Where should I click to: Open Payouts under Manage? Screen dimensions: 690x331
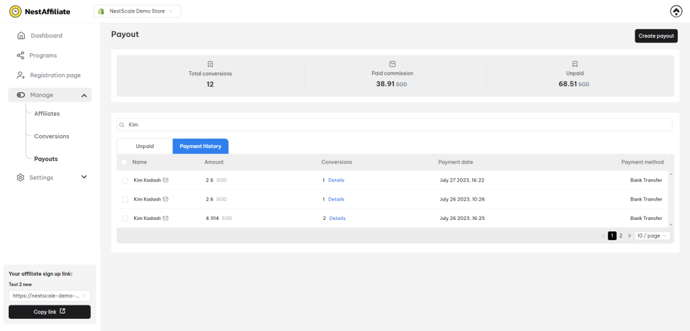point(46,159)
